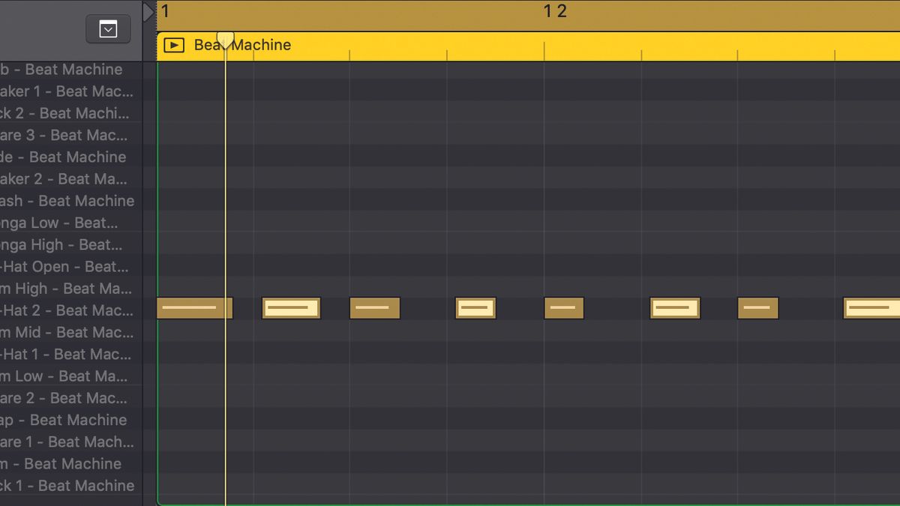Click the note just before the rightmost one
900x506 pixels.
[758, 307]
